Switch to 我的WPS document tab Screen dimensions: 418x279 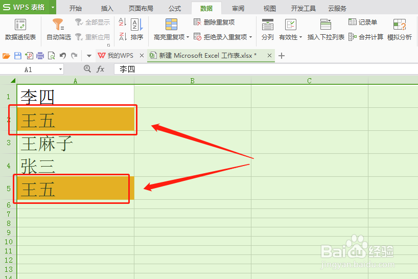tap(115, 55)
